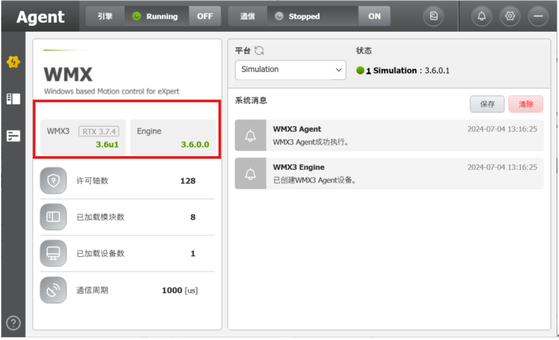
Task: Click the notification bell in top bar
Action: (x=481, y=16)
